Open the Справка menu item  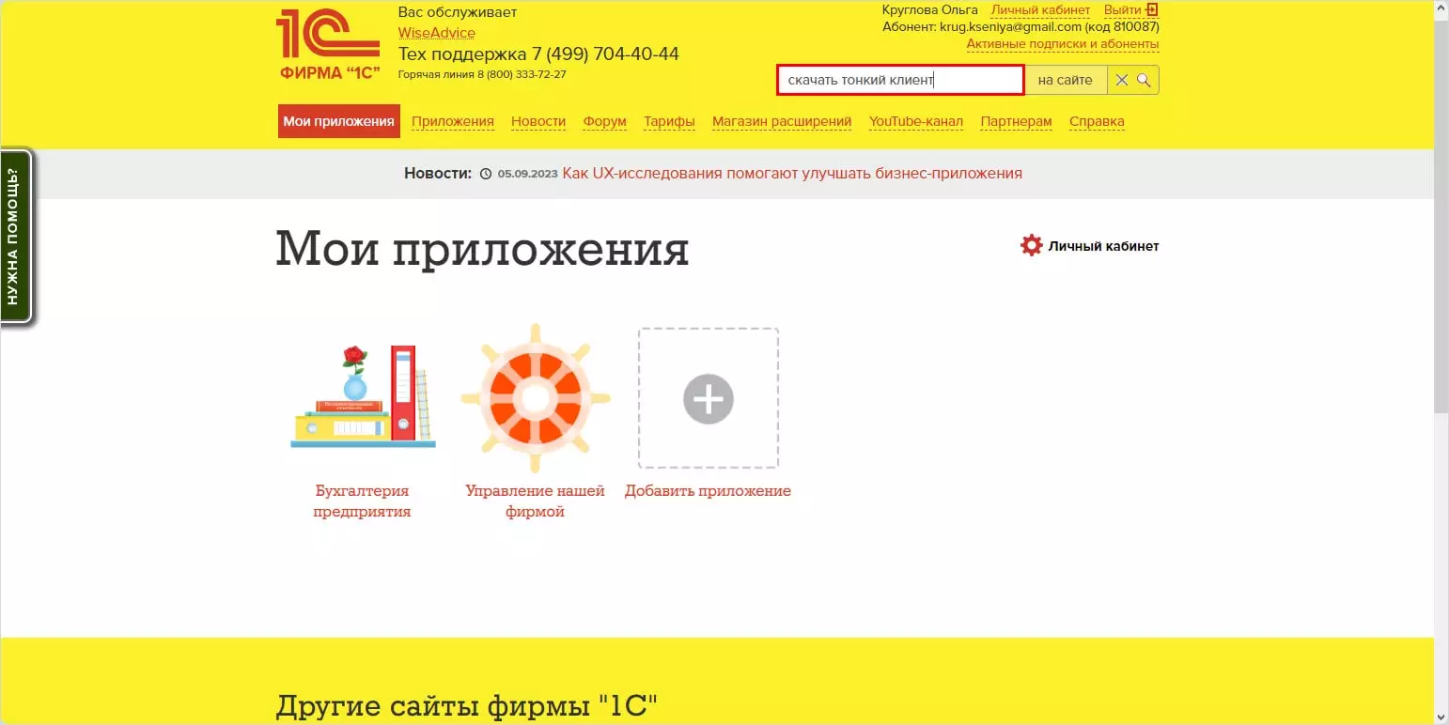[x=1097, y=121]
